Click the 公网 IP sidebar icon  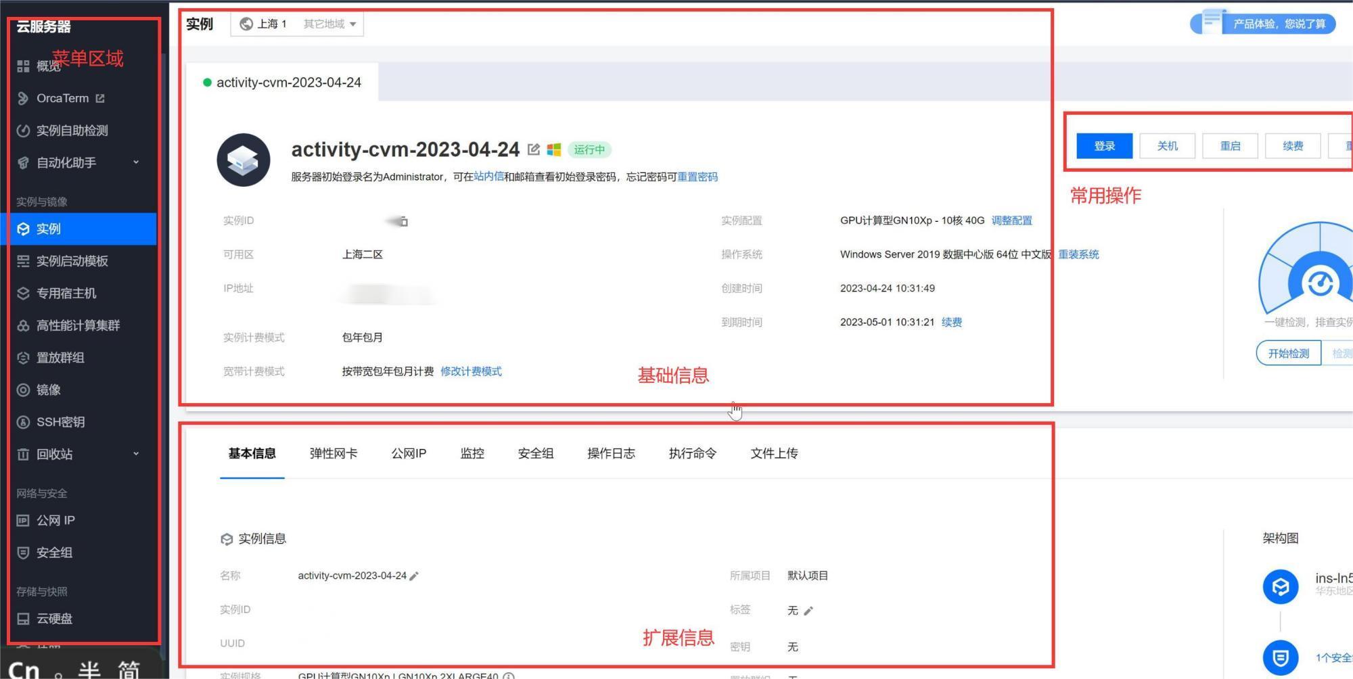tap(23, 520)
